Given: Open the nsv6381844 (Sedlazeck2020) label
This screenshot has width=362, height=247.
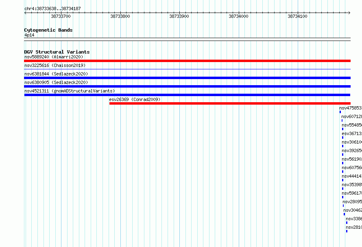Looking at the screenshot, I should pyautogui.click(x=56, y=74).
